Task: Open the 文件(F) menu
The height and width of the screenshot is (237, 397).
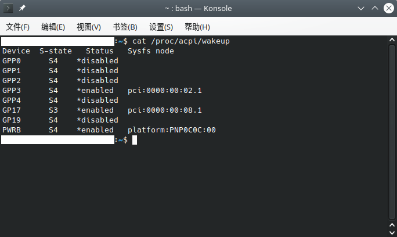Action: point(18,27)
